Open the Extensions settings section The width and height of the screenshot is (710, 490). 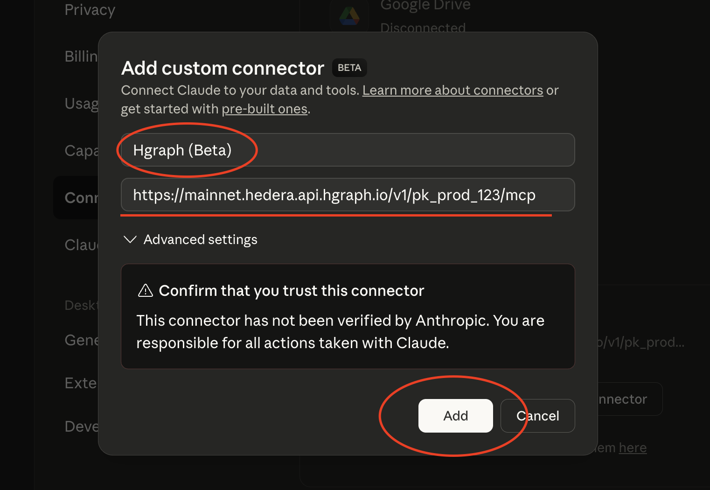point(80,383)
